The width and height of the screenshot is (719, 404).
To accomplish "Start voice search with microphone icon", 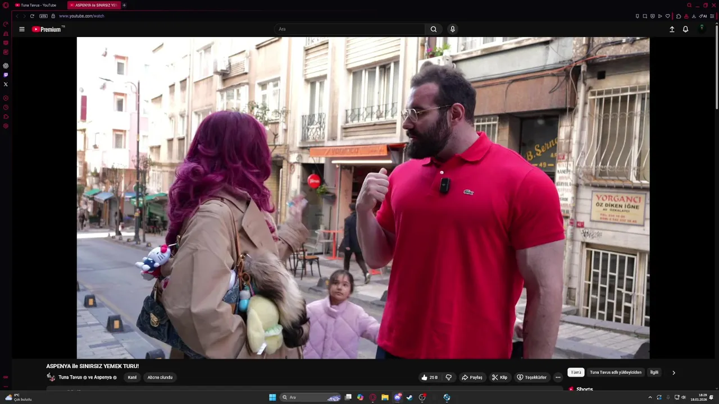I will tap(453, 29).
